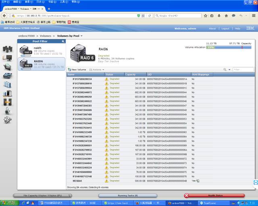Open the Monitoring monitor icon in sidebar

coord(7,58)
